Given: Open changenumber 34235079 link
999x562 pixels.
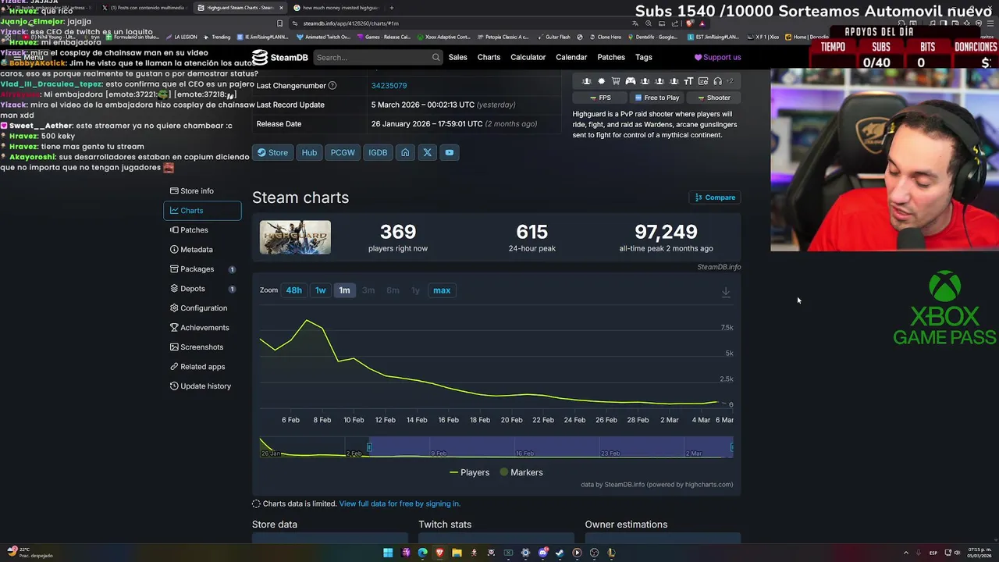Looking at the screenshot, I should (389, 85).
